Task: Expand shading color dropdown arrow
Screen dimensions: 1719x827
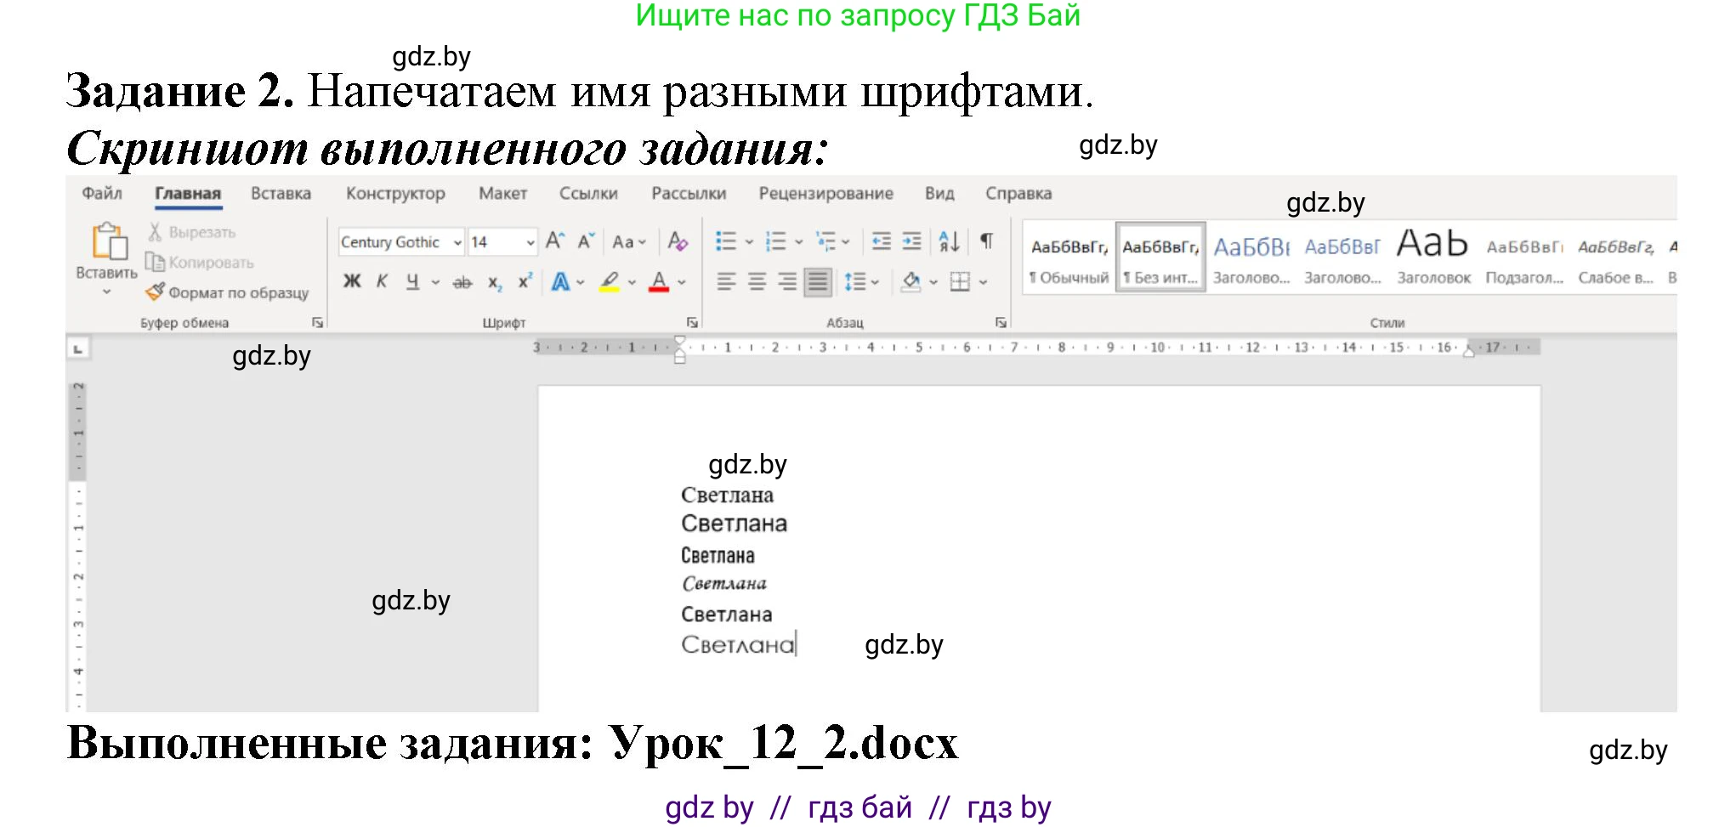Action: (933, 282)
